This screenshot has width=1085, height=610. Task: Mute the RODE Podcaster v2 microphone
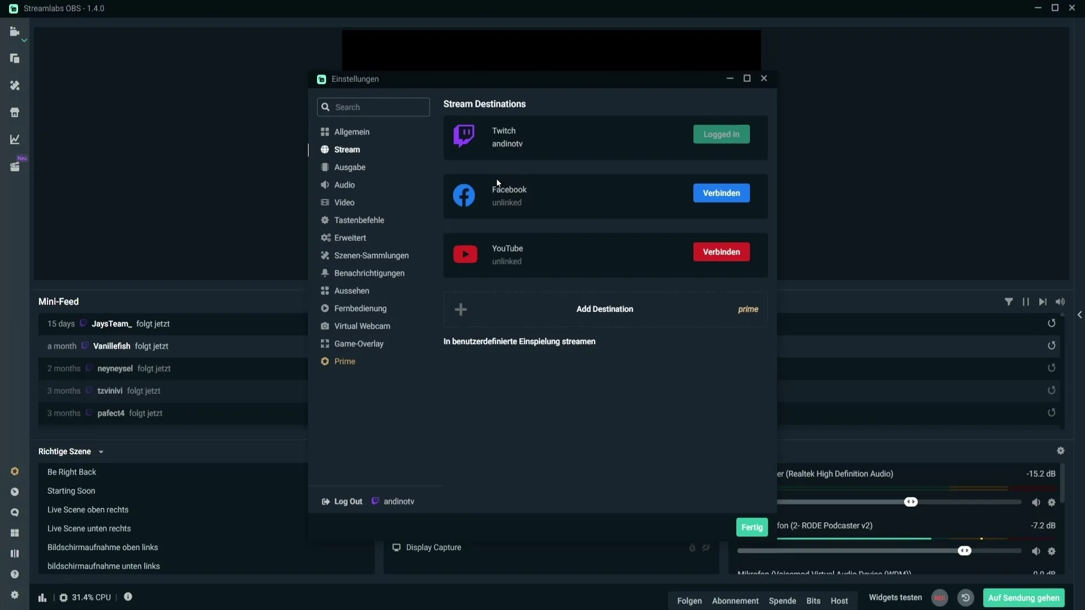[x=1036, y=551]
